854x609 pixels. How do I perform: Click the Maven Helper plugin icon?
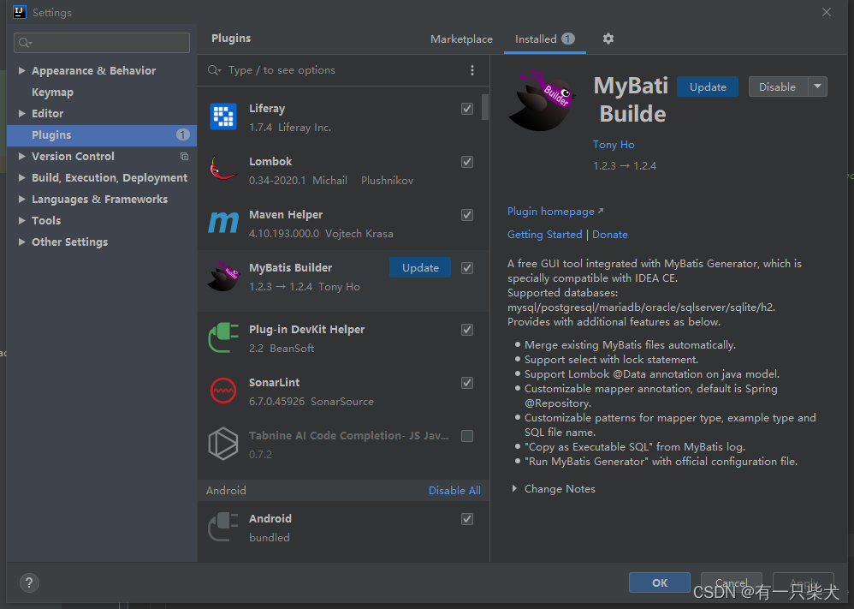coord(223,223)
